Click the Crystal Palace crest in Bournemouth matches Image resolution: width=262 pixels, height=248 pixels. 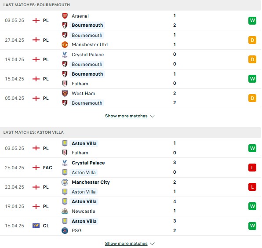tap(65, 55)
